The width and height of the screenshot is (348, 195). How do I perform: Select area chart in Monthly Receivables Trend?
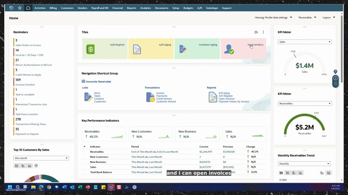[328, 173]
